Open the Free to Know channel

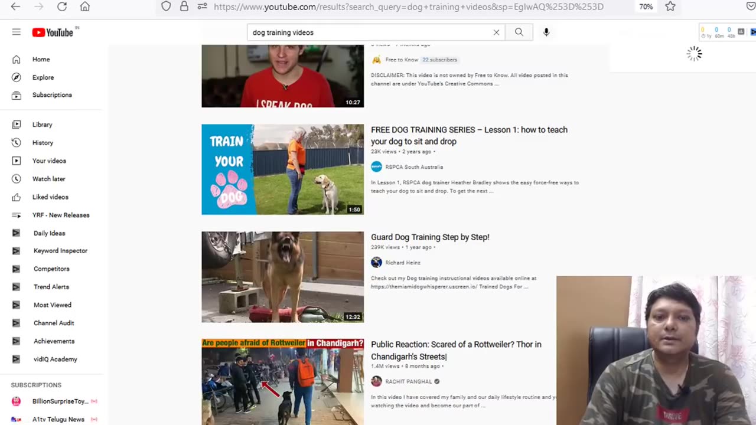[402, 60]
